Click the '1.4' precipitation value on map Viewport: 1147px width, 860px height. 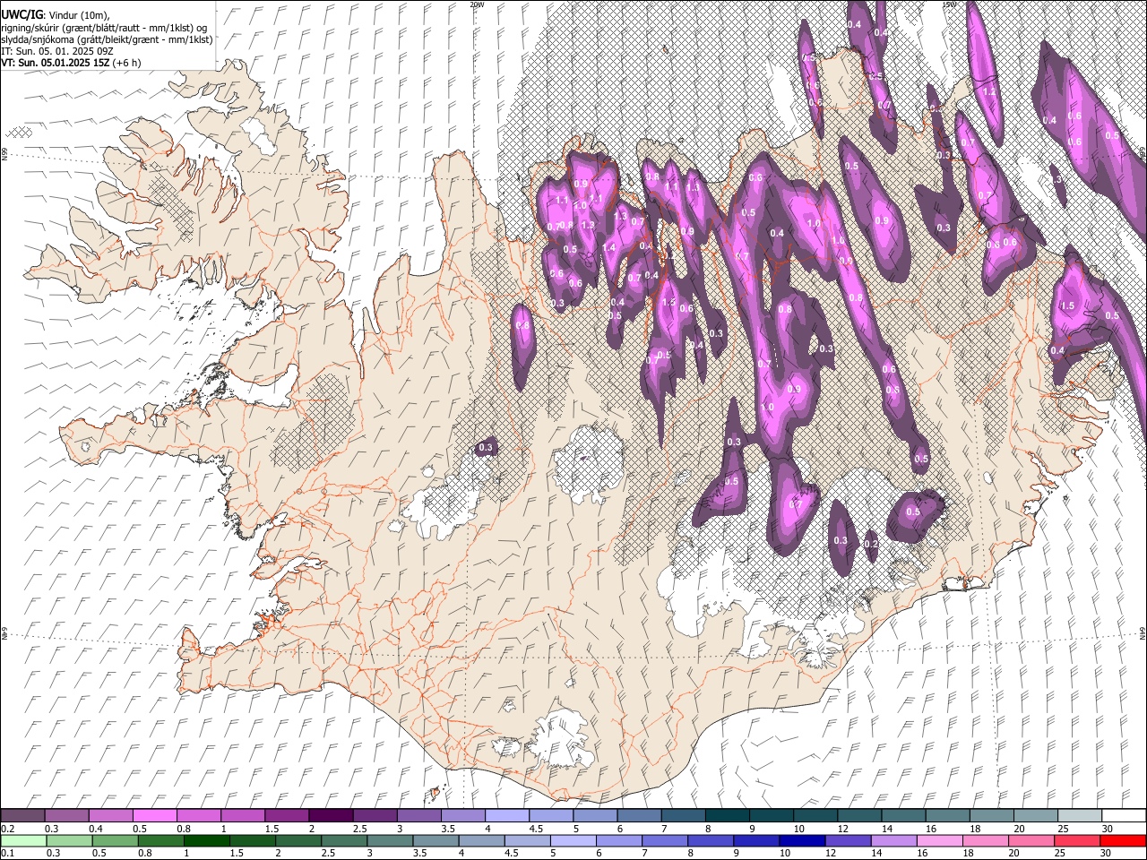(608, 247)
